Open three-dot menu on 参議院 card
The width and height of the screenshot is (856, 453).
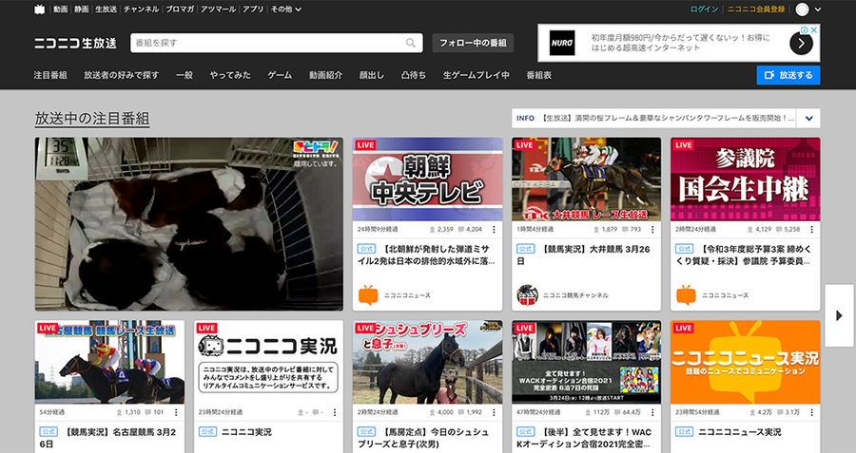point(812,230)
